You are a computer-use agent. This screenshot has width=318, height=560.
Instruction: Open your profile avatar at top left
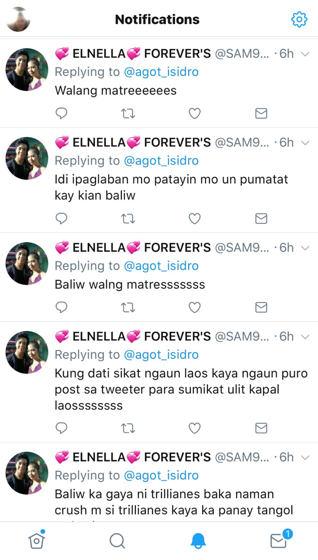[18, 19]
